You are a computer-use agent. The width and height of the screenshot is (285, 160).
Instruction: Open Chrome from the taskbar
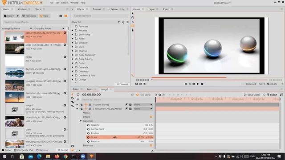coord(65,156)
